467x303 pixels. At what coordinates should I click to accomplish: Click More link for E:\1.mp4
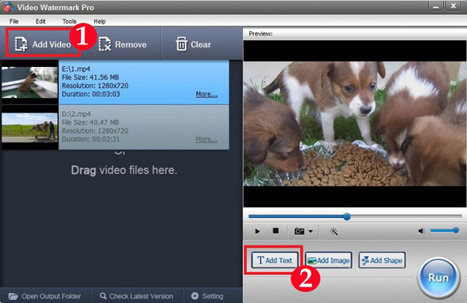206,94
